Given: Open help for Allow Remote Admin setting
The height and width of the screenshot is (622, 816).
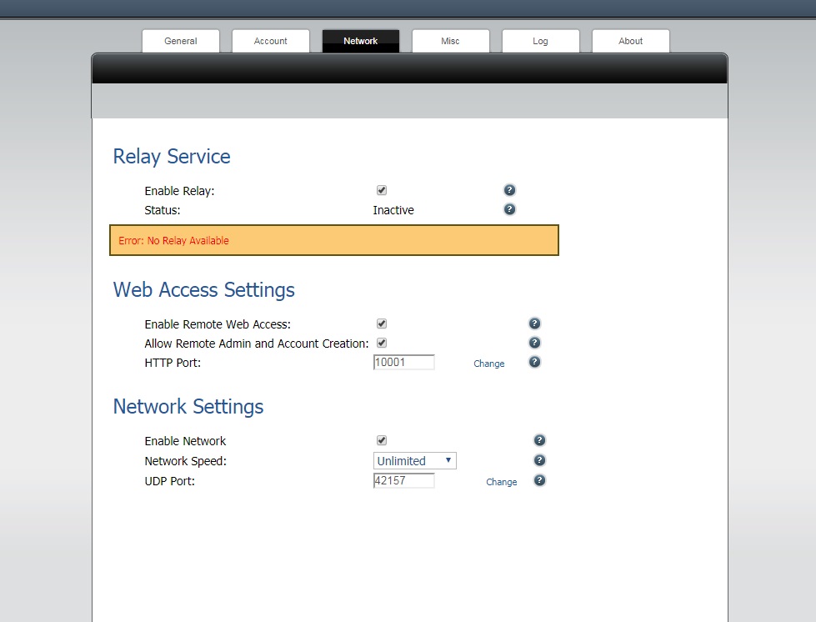Looking at the screenshot, I should (x=535, y=343).
